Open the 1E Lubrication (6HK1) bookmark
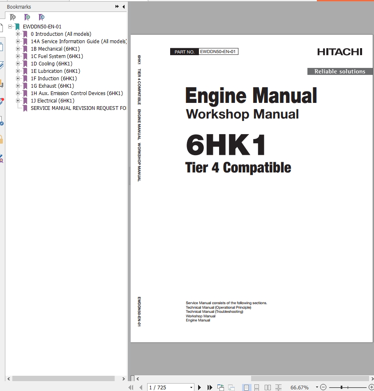This screenshot has height=391, width=374. pos(55,71)
